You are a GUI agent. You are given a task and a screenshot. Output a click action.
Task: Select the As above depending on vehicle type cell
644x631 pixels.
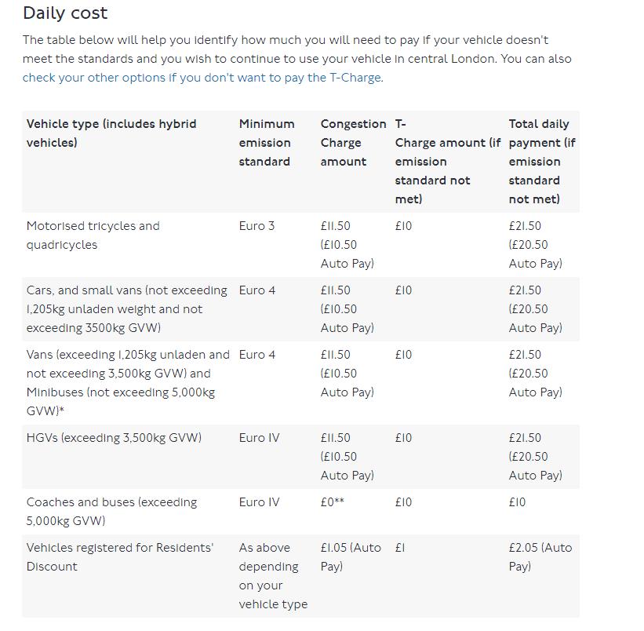(273, 576)
